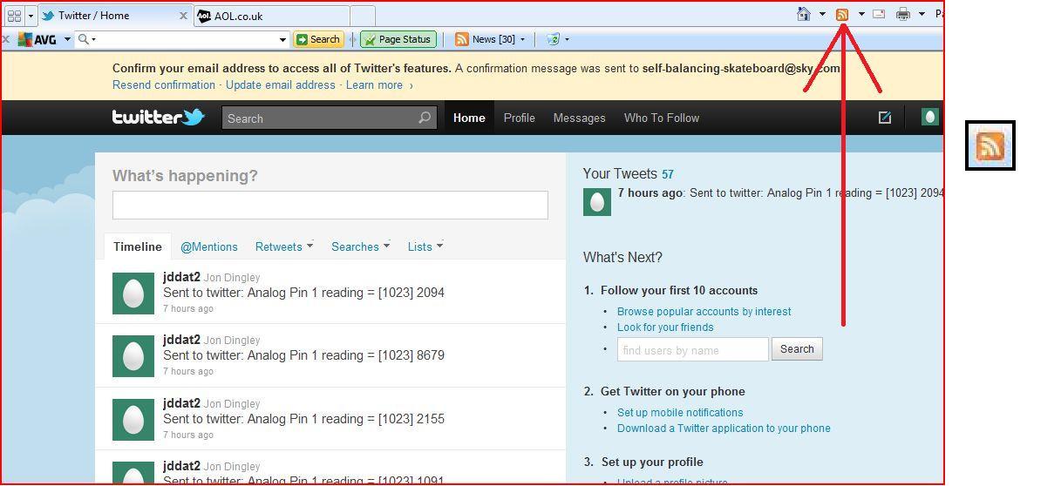The image size is (1061, 486).
Task: Open the AVG toolbar dropdown menu
Action: click(67, 39)
